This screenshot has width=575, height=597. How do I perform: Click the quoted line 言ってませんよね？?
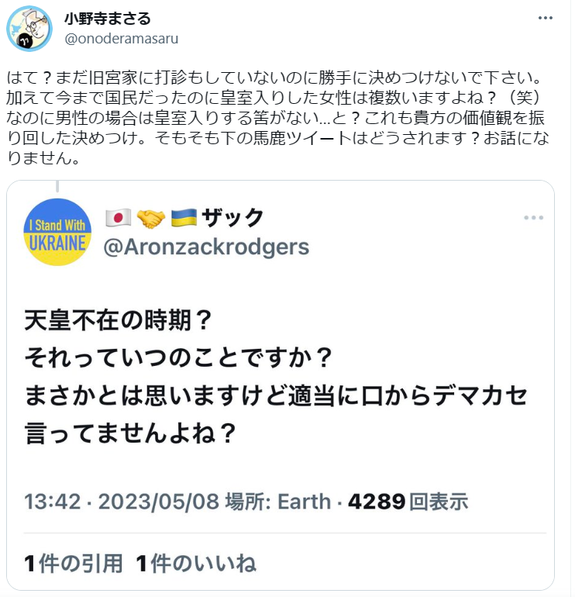point(130,433)
